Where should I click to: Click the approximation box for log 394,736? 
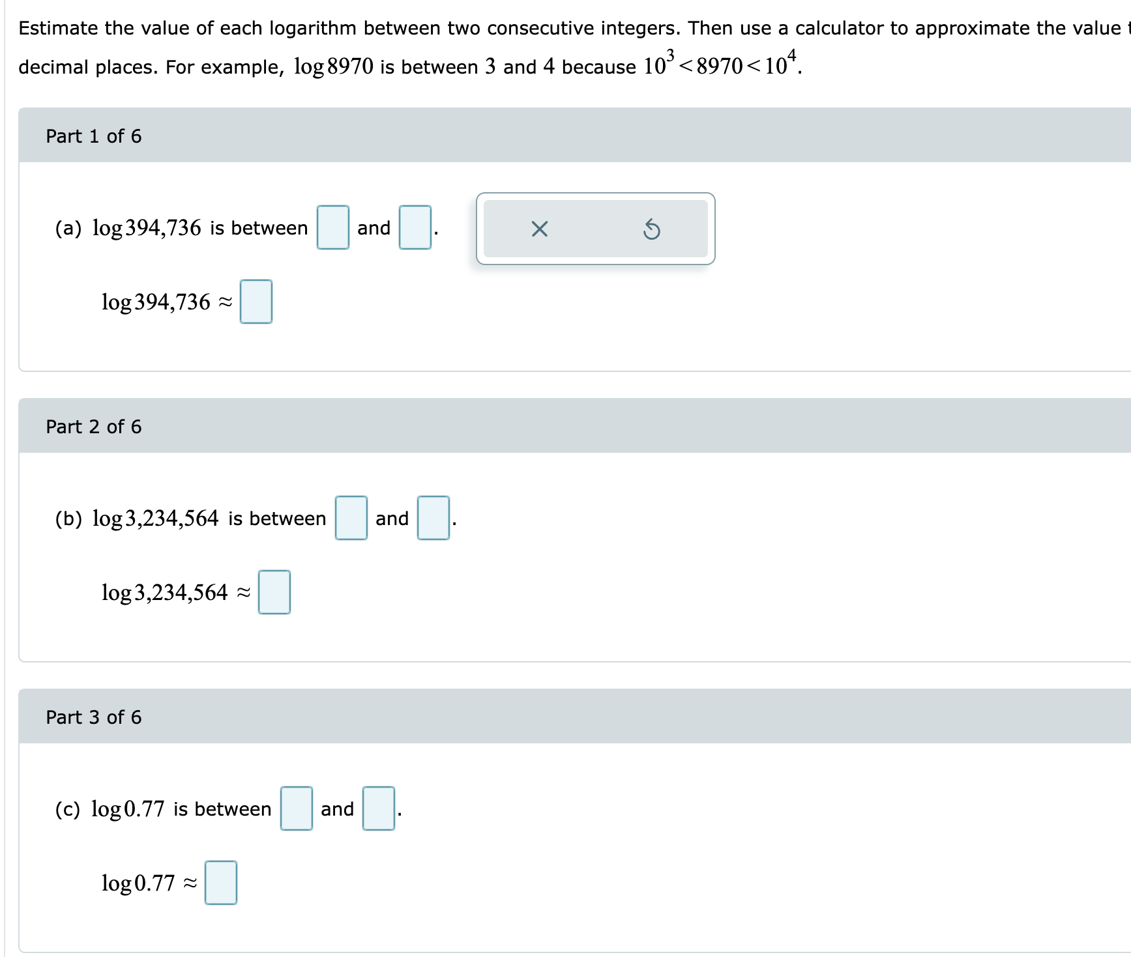254,300
